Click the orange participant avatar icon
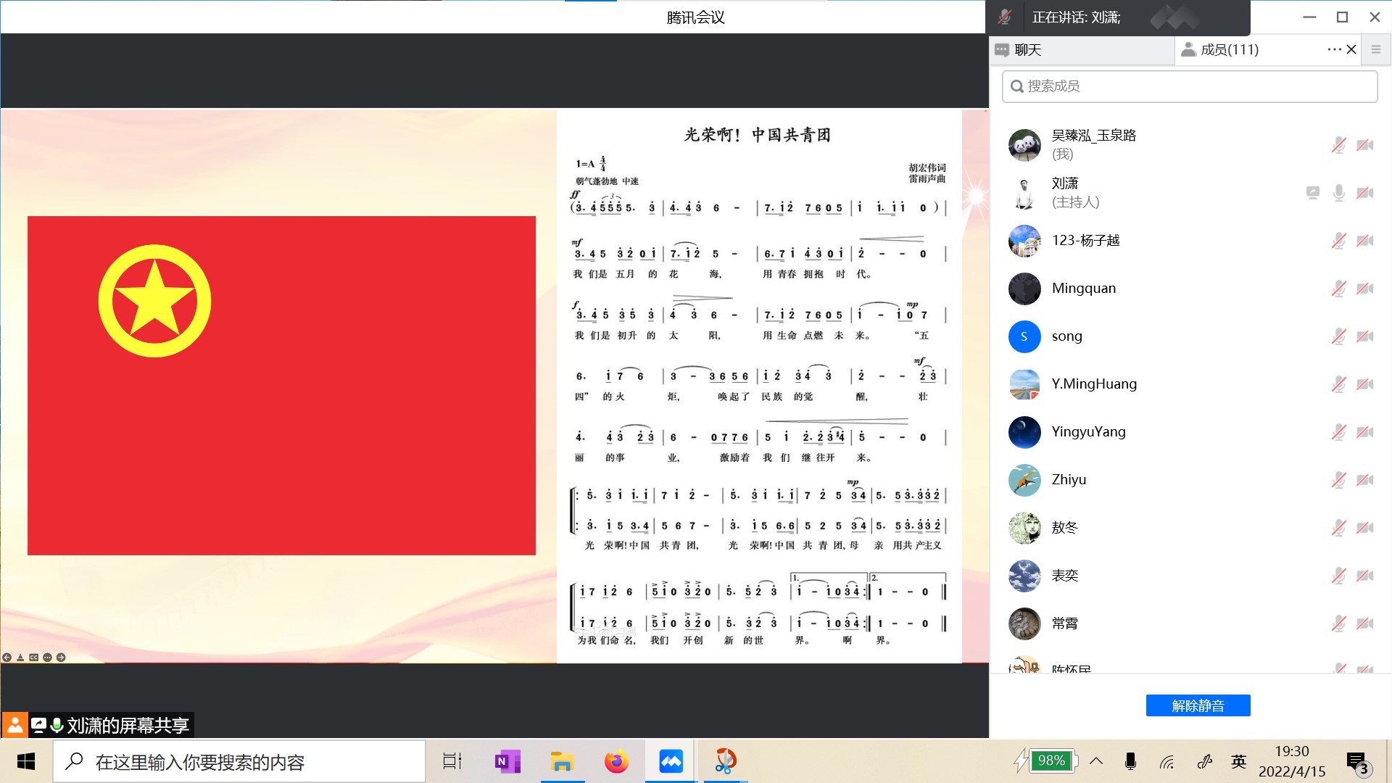Viewport: 1392px width, 783px height. [x=14, y=724]
